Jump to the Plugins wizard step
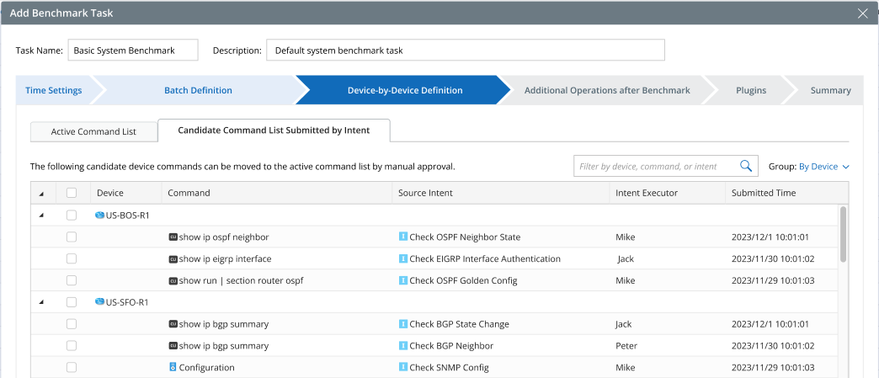The image size is (879, 378). click(750, 90)
